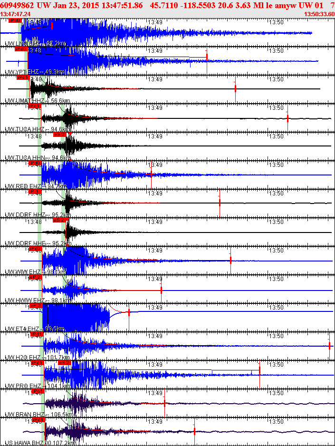Select the iPc1 pick flag on the TUCA HHZ trace
The image size is (335, 446).
tap(35, 106)
